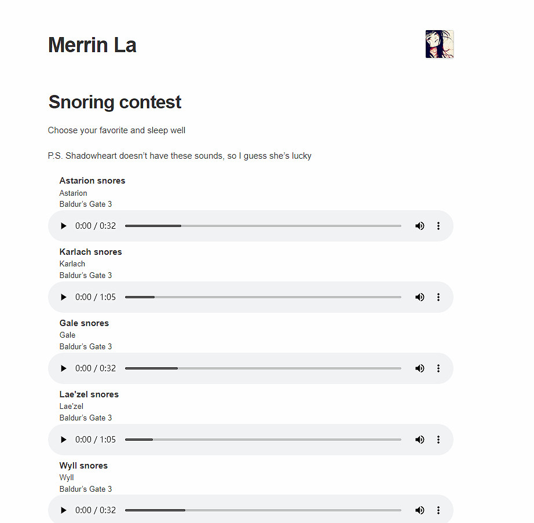
Task: Play the Astarion snores audio
Action: tap(64, 226)
